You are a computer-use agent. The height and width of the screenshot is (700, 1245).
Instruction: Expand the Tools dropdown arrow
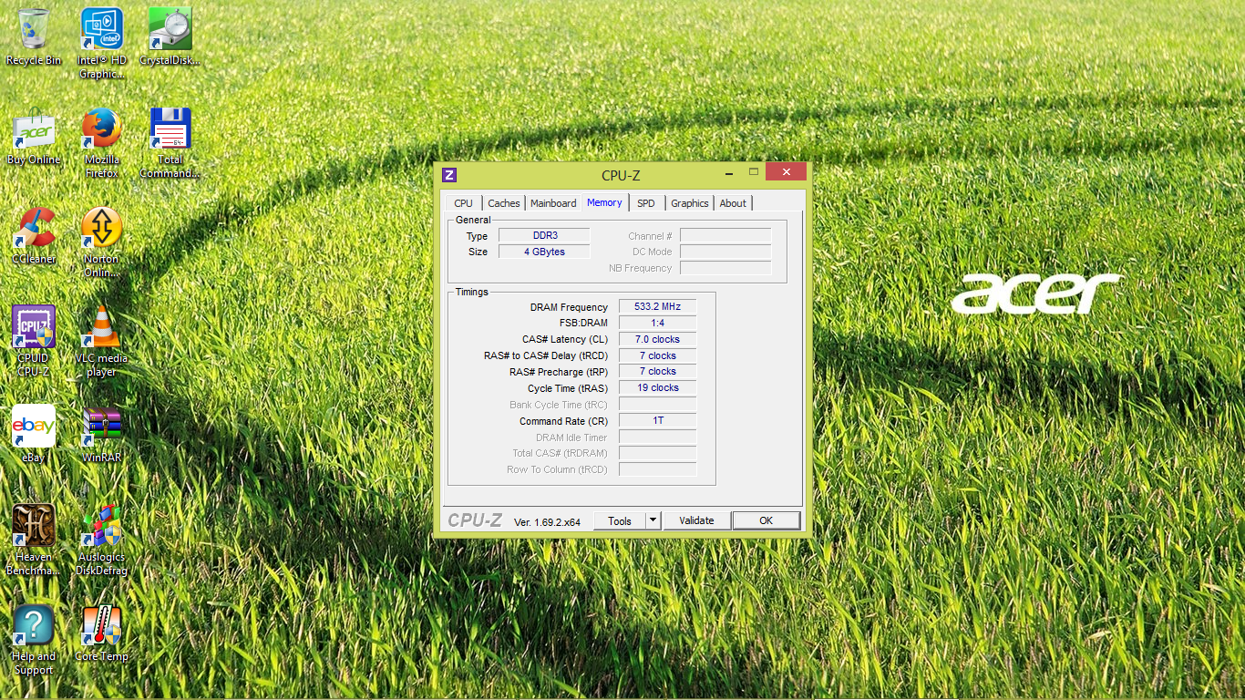(x=653, y=520)
